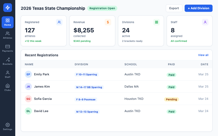Click the name James Kim
The width and height of the screenshot is (218, 136).
coord(42,86)
